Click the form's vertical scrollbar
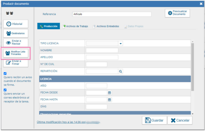 192,67
